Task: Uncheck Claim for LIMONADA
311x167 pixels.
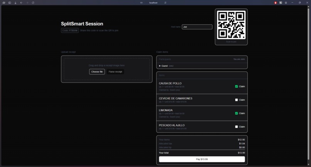Action: [237, 113]
